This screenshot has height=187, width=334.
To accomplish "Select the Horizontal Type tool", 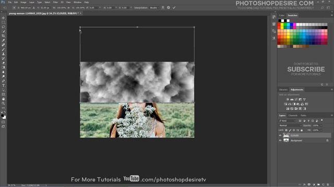I will click(3, 85).
